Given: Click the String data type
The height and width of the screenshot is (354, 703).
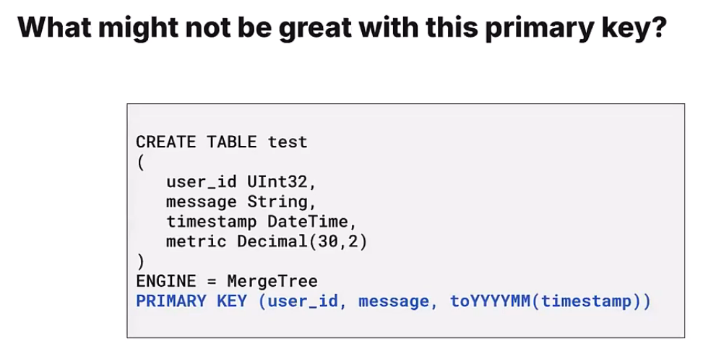Looking at the screenshot, I should click(282, 202).
